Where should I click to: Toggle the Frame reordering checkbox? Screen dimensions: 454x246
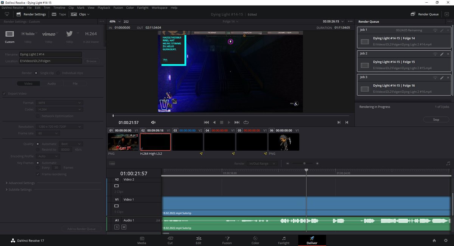tap(37, 174)
